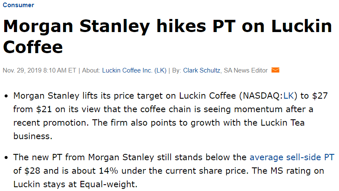Open the average sell-side PT link

tap(292, 158)
